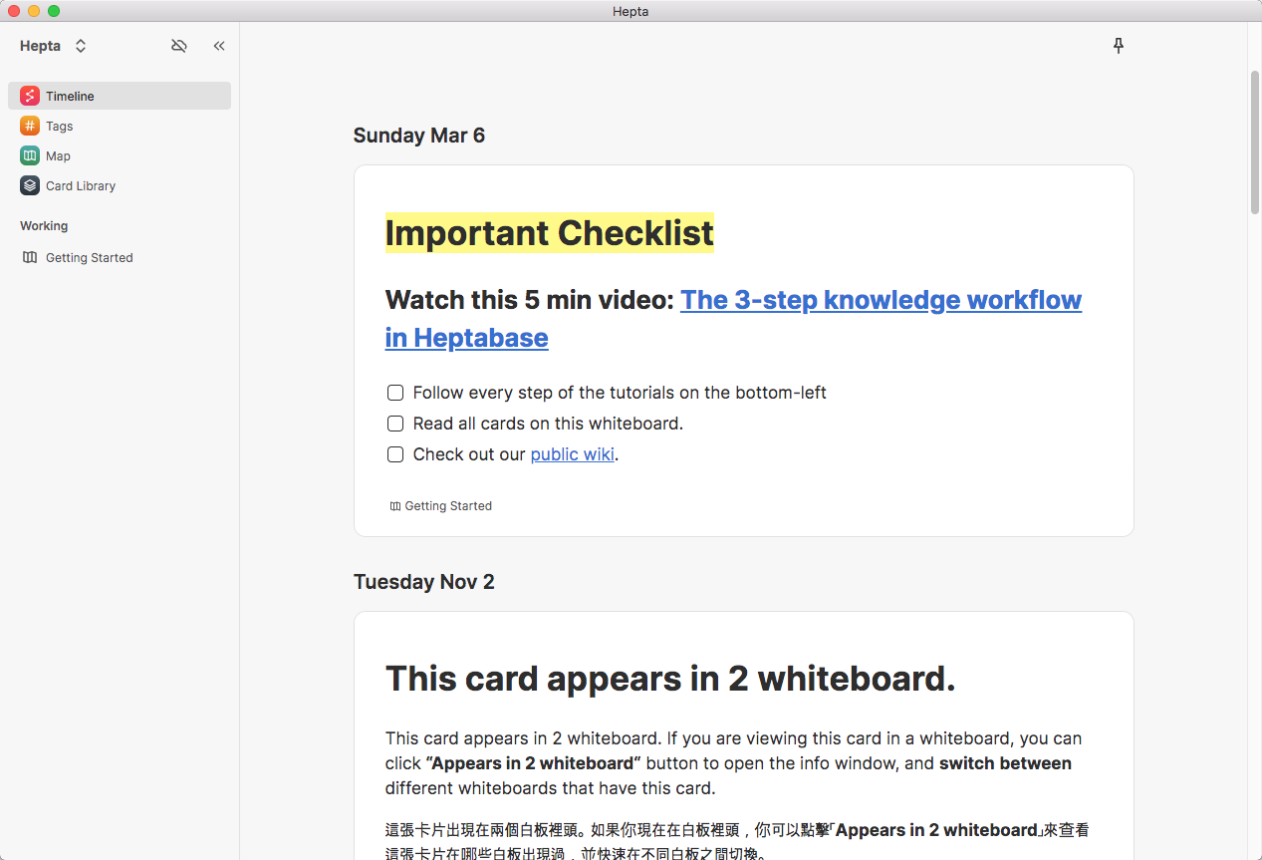Open the Timeline view in sidebar

[120, 96]
